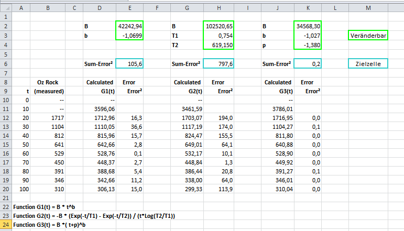
Task: Click the Oz Rock column heading cell
Action: (x=48, y=82)
